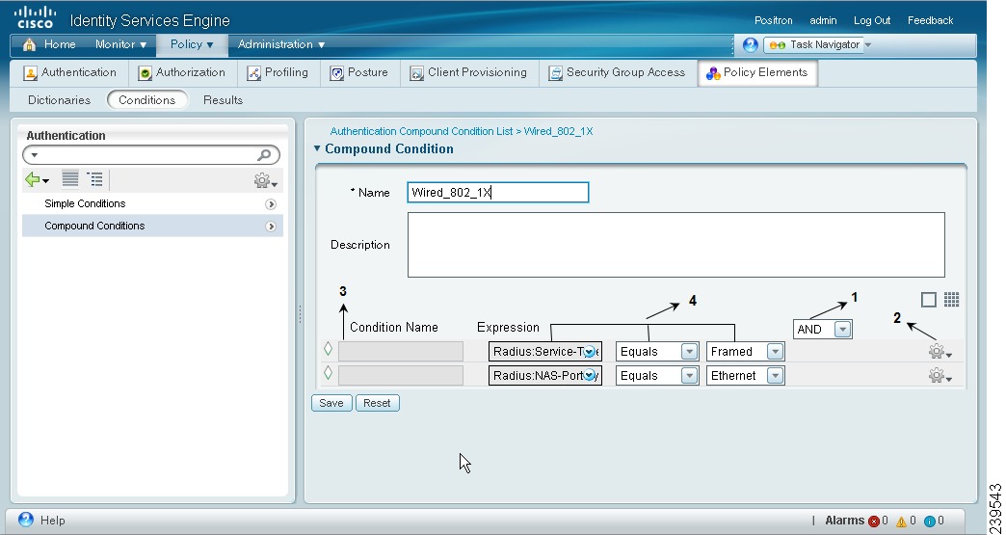Open Help in the bottom bar
1006x535 pixels.
[x=41, y=521]
